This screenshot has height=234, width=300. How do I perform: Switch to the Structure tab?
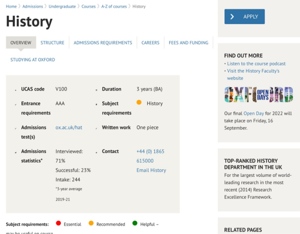52,42
